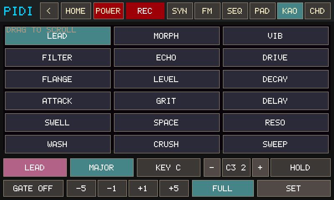Viewport: 334px width, 200px height.
Task: Choose the DECAY preset
Action: [x=276, y=79]
